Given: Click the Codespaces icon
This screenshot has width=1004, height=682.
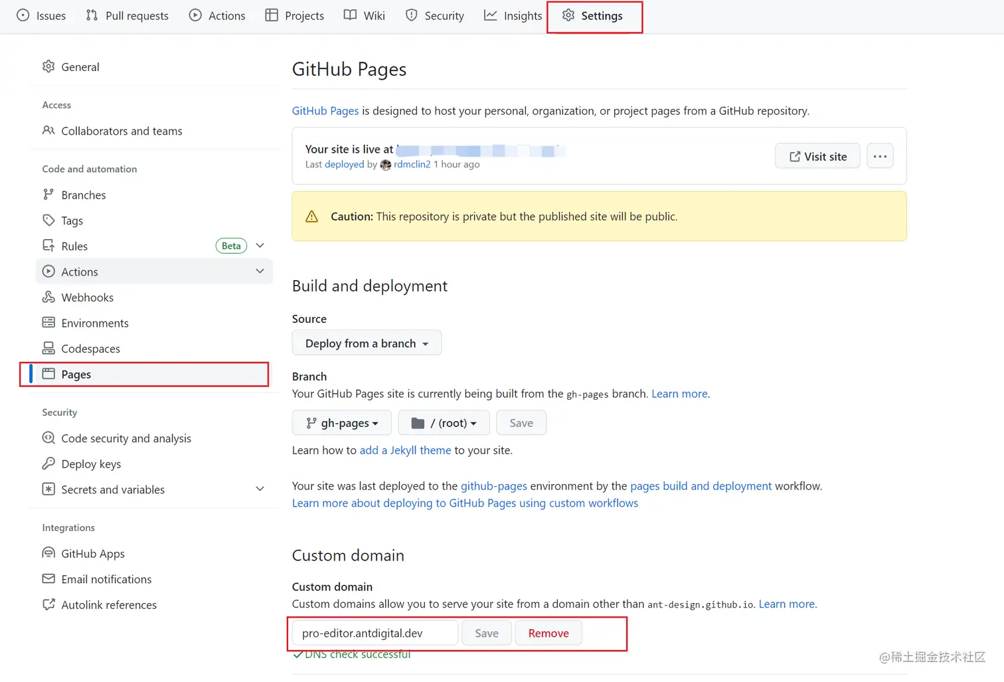Looking at the screenshot, I should (x=48, y=348).
